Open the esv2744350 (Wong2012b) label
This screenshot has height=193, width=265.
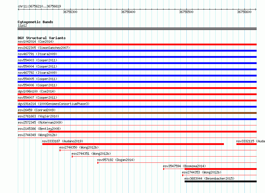tap(79, 147)
